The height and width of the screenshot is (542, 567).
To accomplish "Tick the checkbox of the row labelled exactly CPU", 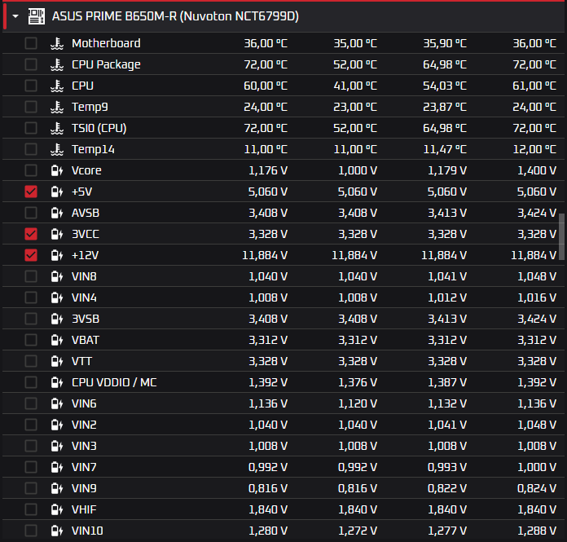I will 31,86.
